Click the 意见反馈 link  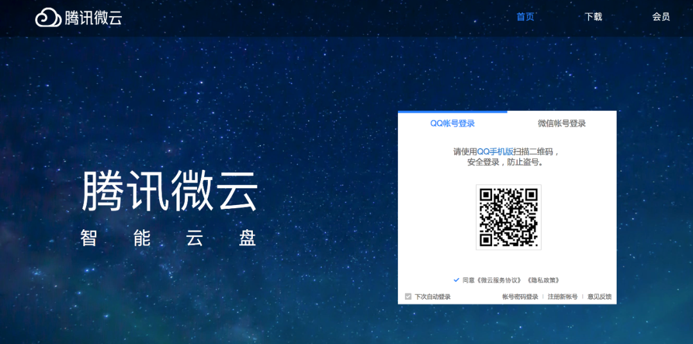[x=599, y=297]
